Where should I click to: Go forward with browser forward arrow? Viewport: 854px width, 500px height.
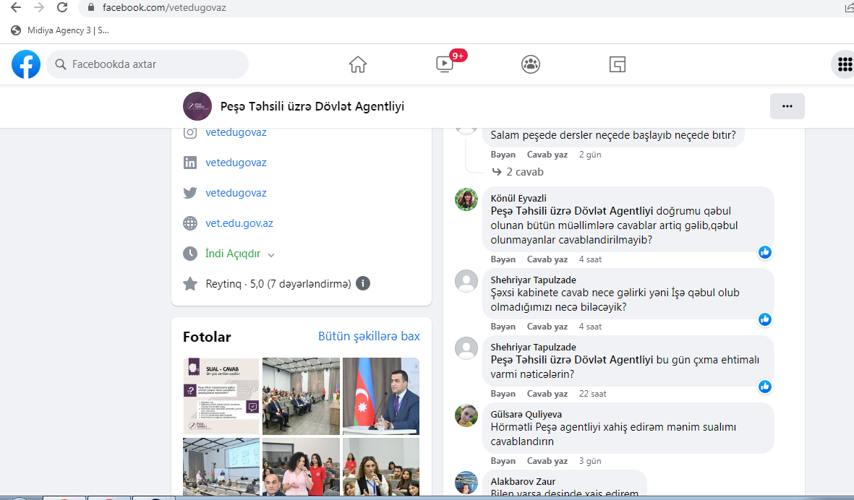coord(39,8)
